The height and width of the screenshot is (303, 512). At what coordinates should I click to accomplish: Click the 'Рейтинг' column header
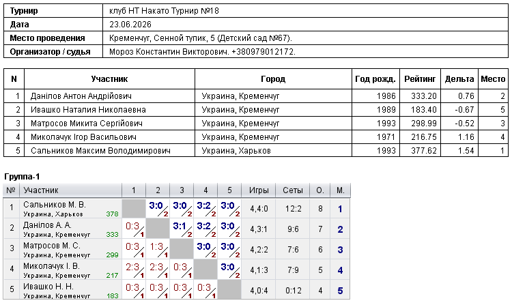point(420,79)
